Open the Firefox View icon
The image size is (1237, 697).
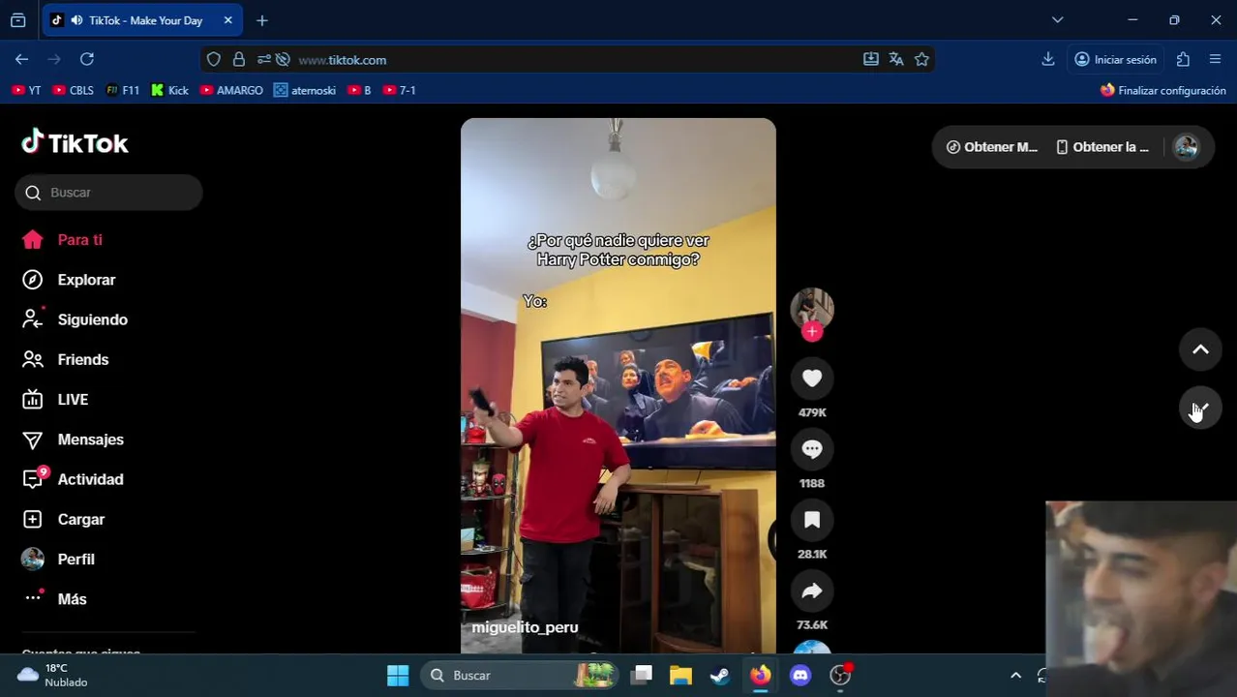[17, 20]
